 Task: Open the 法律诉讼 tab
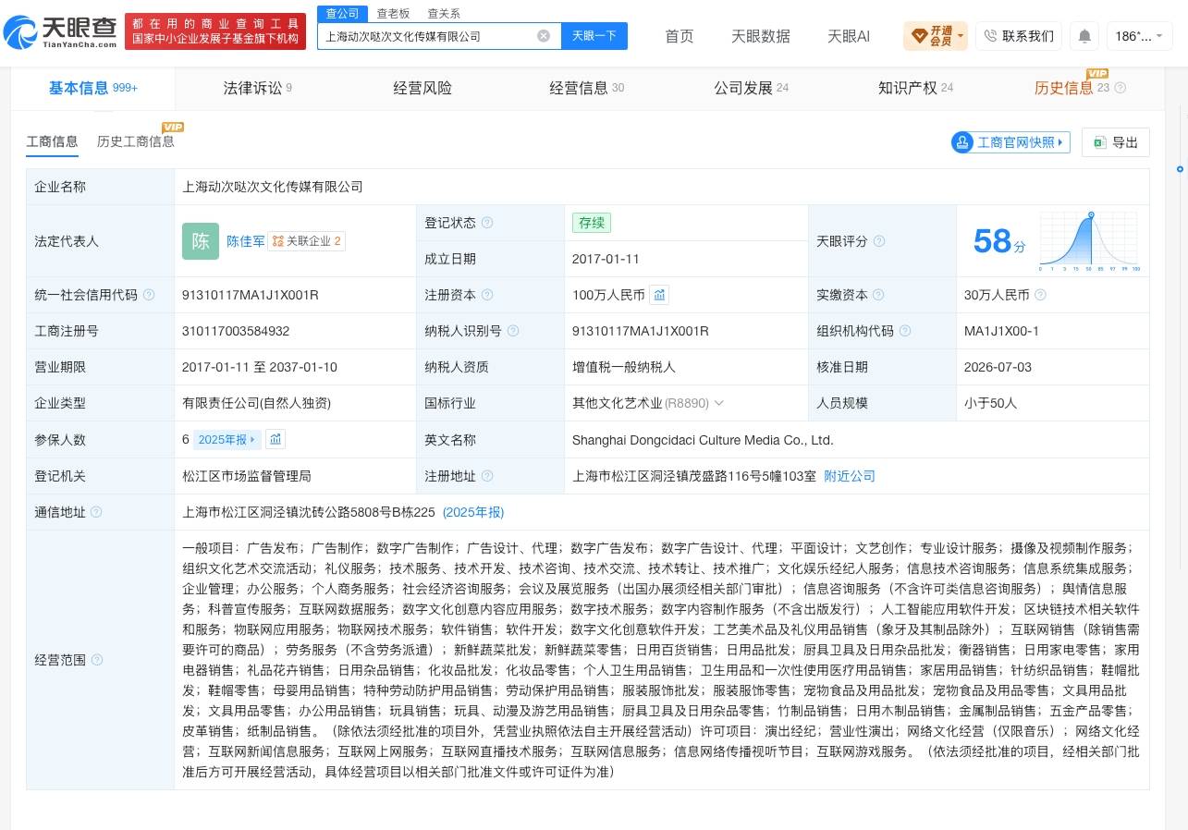pos(257,88)
